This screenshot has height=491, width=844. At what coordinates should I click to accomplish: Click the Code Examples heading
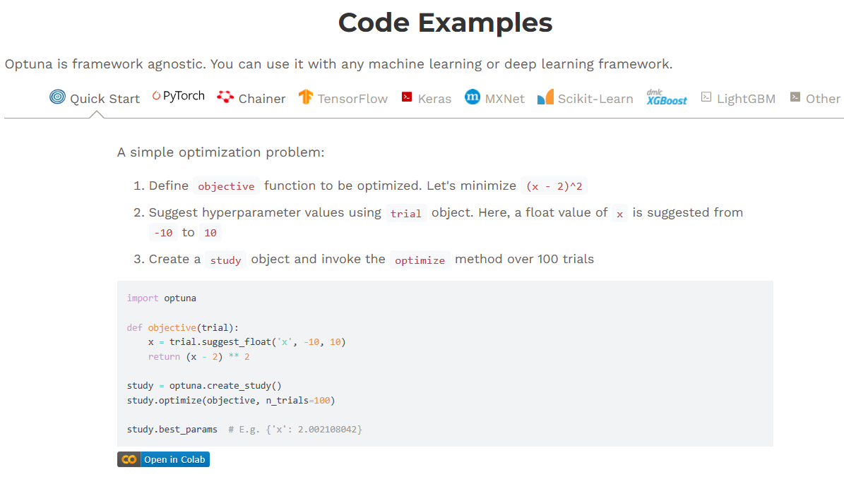[x=445, y=23]
